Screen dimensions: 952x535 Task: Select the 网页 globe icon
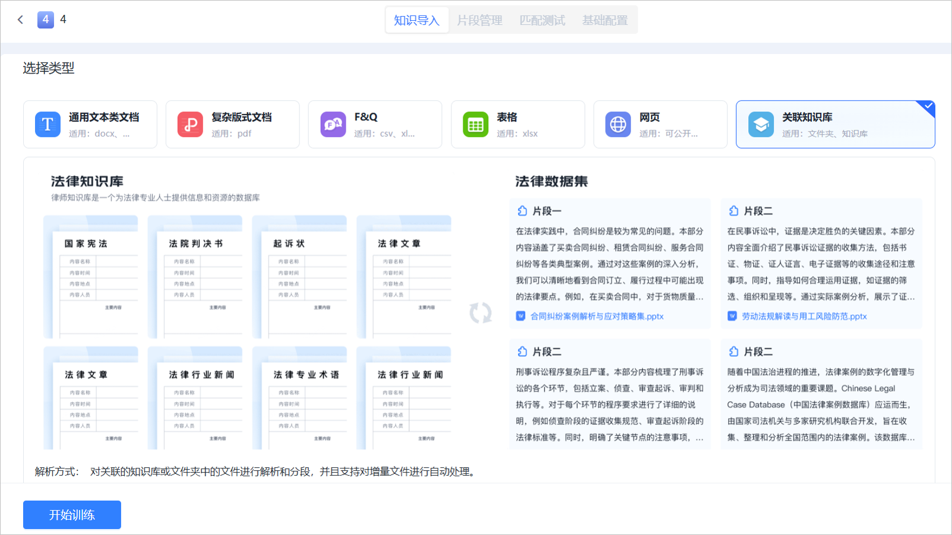(x=618, y=125)
